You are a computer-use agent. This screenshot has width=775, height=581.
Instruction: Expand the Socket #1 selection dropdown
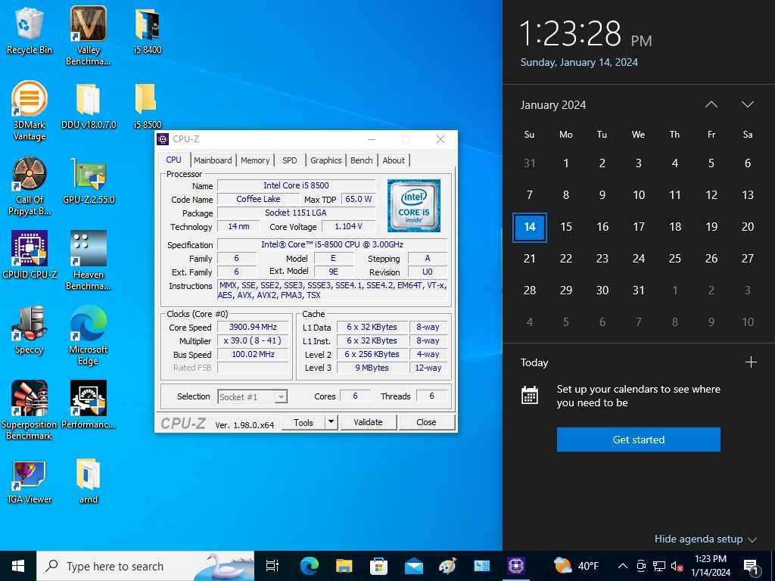pyautogui.click(x=281, y=396)
